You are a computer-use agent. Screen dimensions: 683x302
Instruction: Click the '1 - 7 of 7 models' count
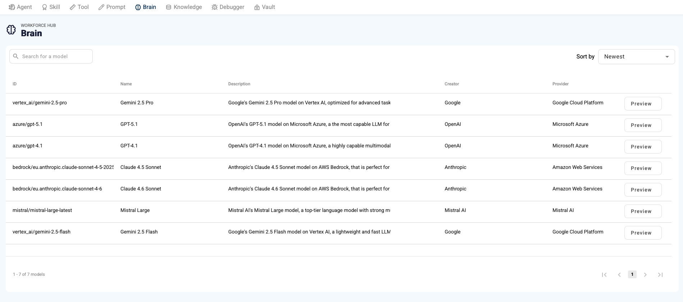29,274
